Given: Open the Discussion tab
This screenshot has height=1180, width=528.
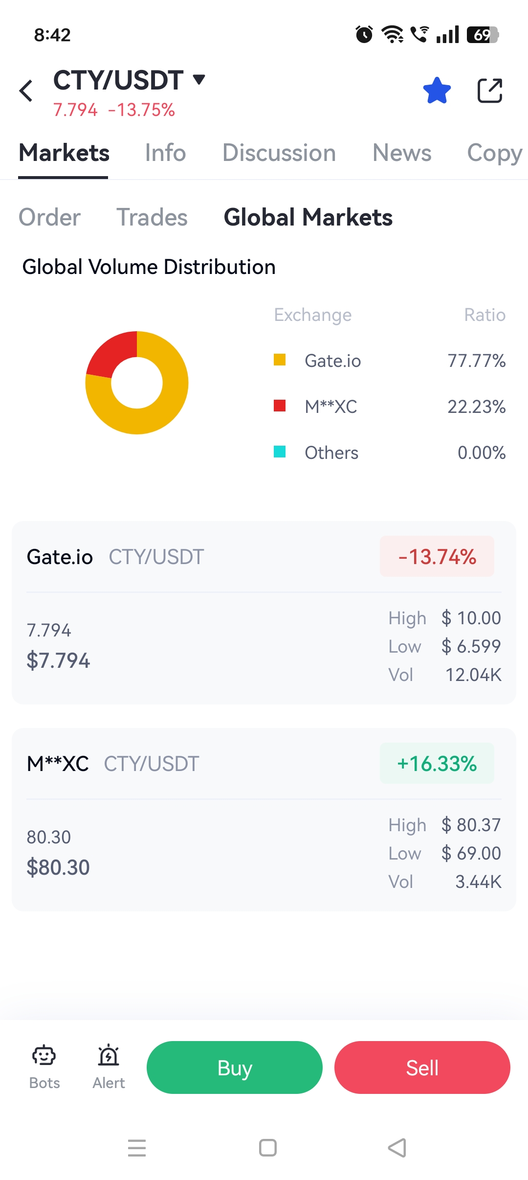Looking at the screenshot, I should tap(279, 153).
